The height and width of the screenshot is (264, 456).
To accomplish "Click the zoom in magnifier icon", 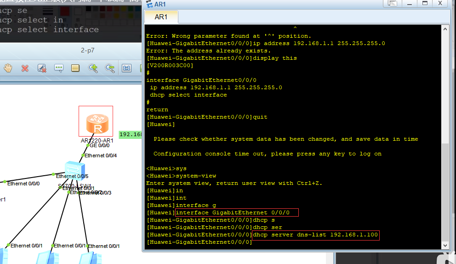I will pos(93,68).
